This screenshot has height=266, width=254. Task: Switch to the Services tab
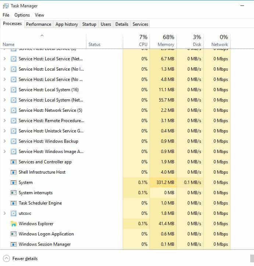click(x=140, y=24)
